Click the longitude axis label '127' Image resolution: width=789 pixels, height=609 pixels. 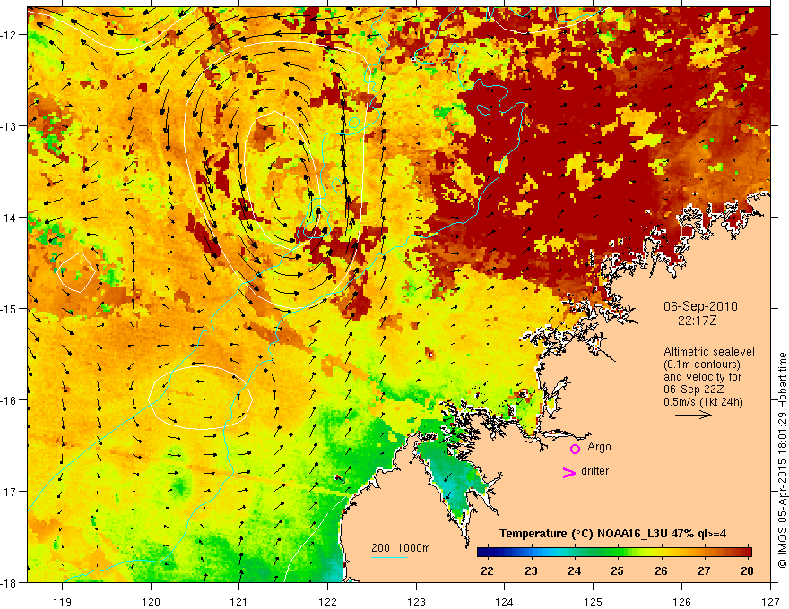(770, 602)
